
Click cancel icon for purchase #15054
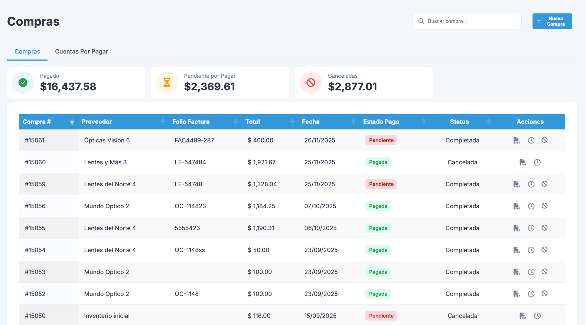544,250
